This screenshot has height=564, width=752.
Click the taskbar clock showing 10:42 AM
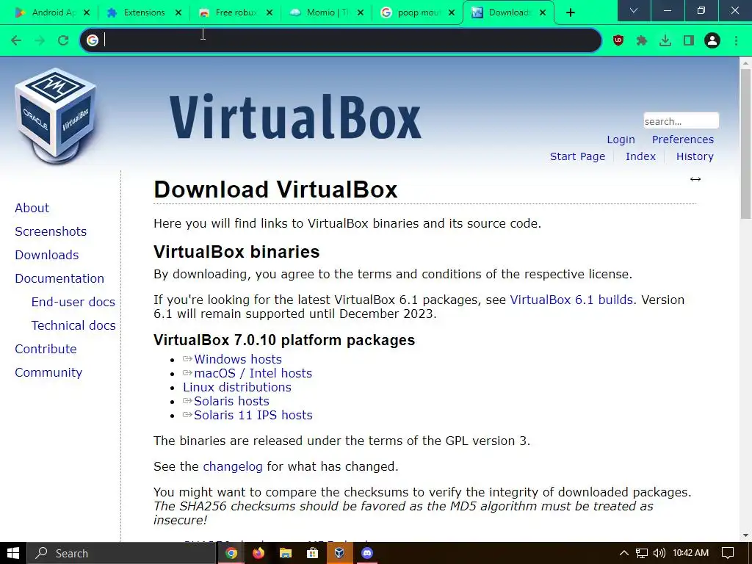(x=690, y=553)
